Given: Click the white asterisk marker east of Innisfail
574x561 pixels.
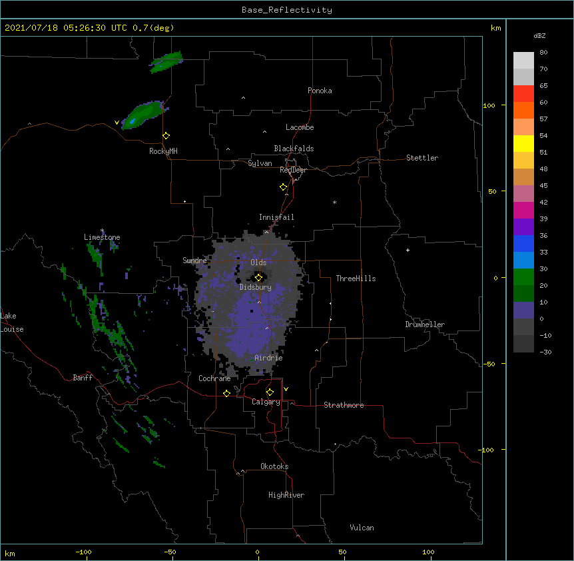Looking at the screenshot, I should (x=334, y=202).
